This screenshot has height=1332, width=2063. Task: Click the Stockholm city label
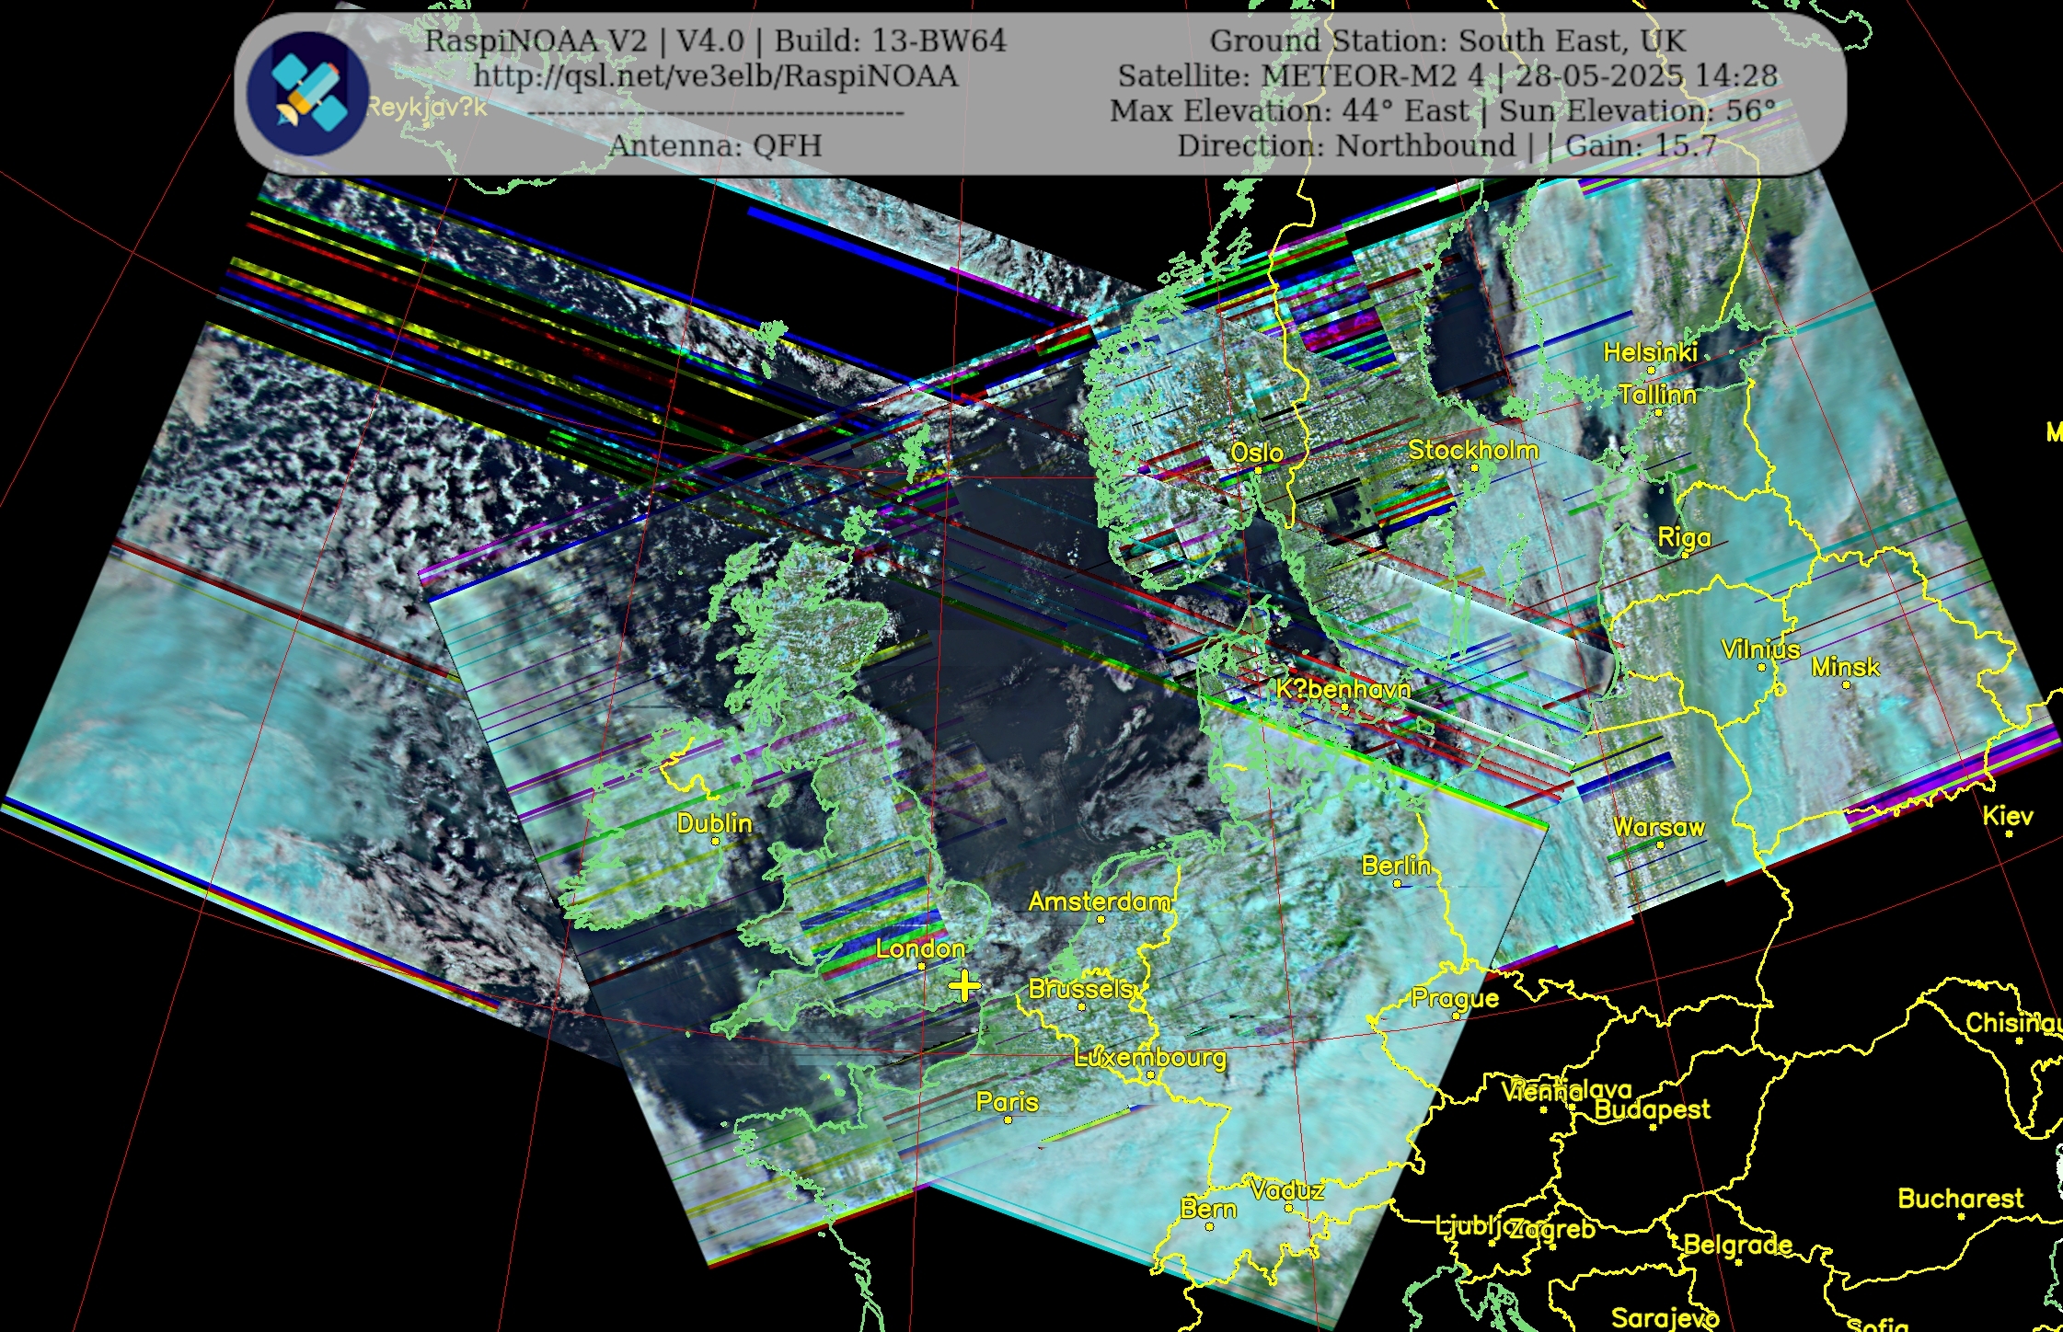click(x=1473, y=450)
